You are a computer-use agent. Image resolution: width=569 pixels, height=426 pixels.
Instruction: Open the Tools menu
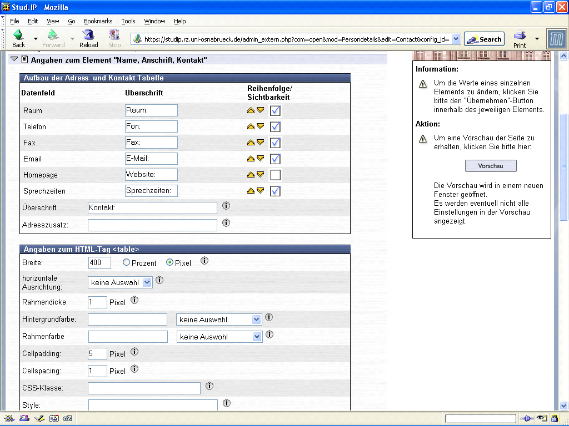pyautogui.click(x=128, y=21)
